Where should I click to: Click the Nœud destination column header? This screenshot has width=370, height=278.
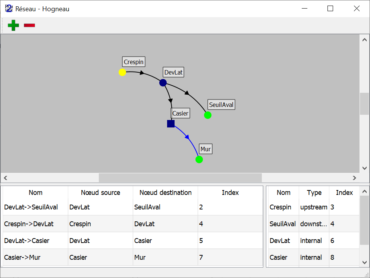pos(165,193)
